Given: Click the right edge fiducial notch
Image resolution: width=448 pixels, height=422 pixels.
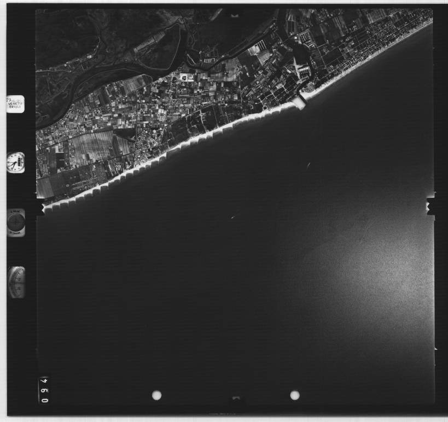Looking at the screenshot, I should coord(432,207).
